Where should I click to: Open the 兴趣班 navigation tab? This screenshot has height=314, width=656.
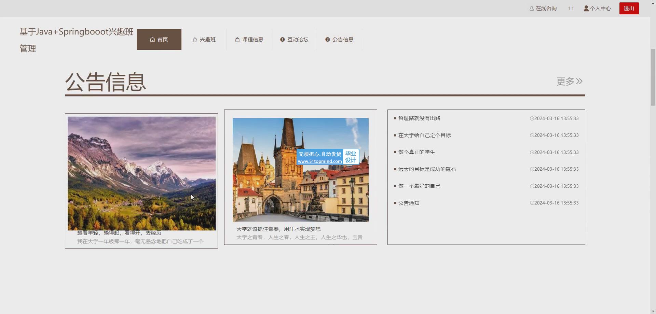pos(204,40)
